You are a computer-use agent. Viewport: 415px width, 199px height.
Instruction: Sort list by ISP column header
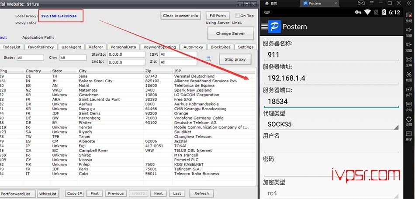coord(213,71)
